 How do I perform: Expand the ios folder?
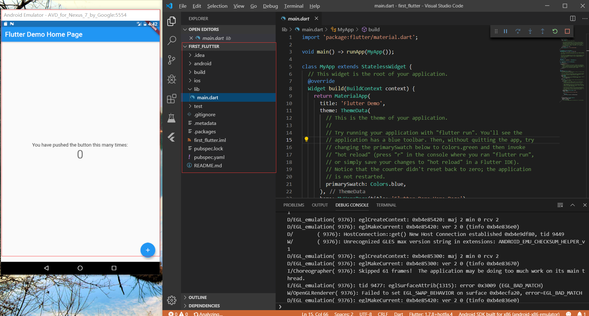click(229, 80)
